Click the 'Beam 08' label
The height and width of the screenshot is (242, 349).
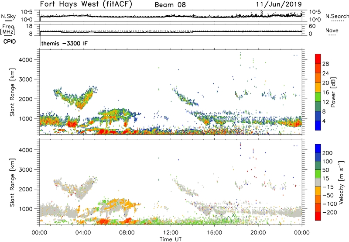pos(170,5)
